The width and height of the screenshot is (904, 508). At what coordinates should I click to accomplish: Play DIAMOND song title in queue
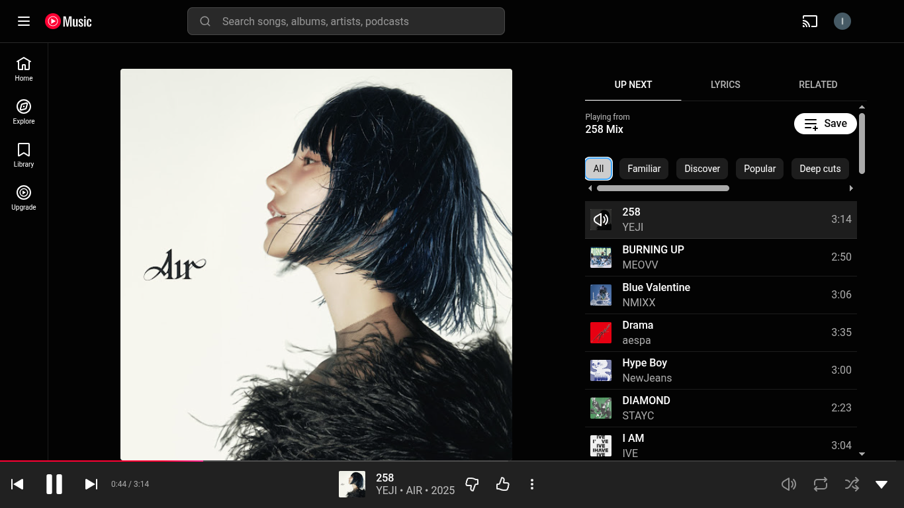(647, 401)
